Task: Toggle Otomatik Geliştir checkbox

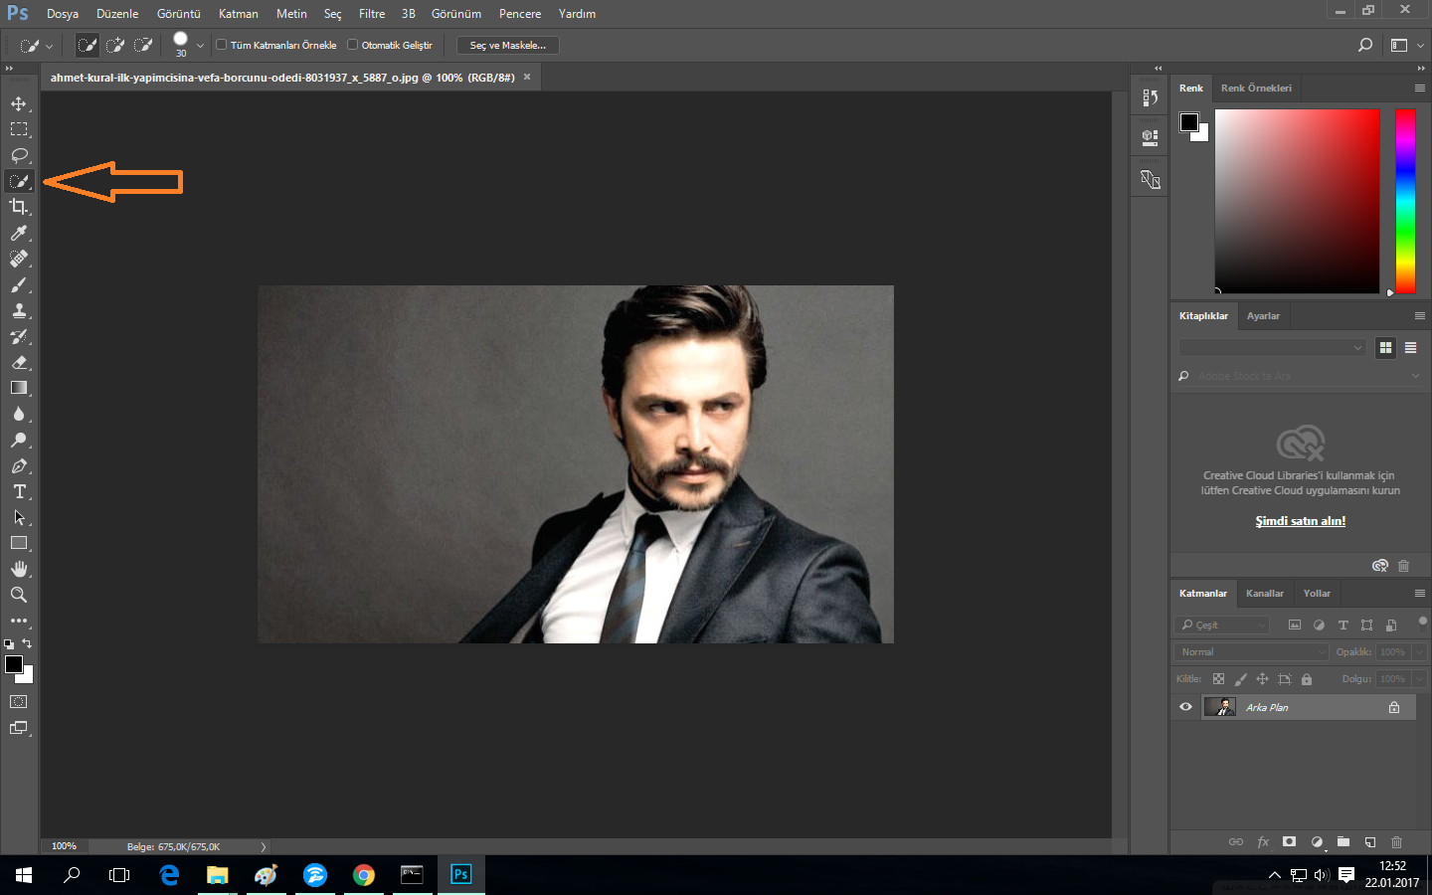Action: (x=352, y=45)
